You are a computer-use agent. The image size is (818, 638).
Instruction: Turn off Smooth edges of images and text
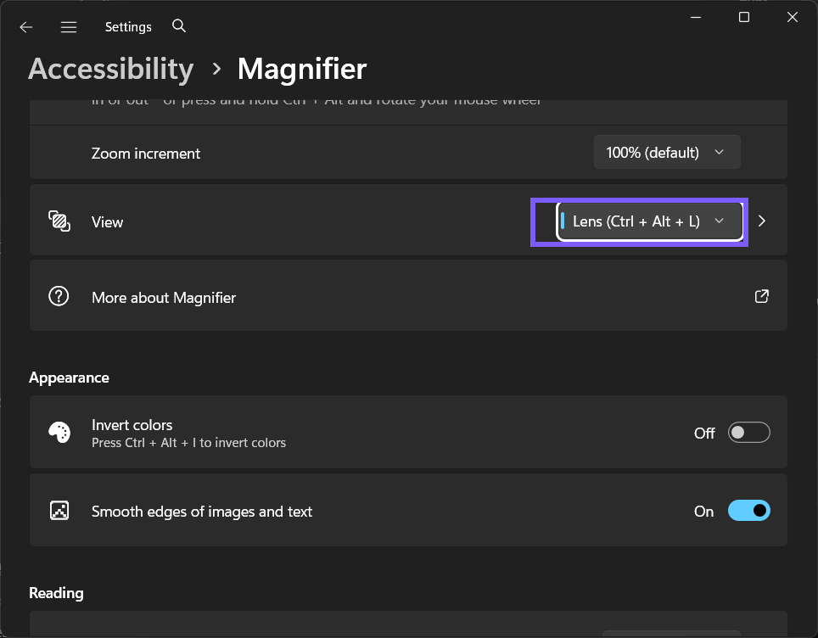coord(748,510)
